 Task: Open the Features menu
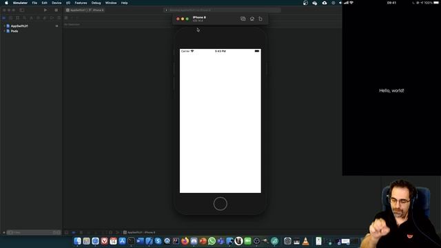click(81, 3)
